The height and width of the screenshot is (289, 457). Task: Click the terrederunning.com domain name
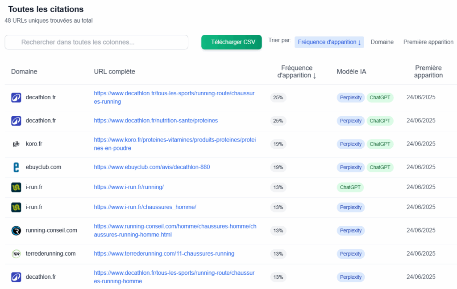[51, 254]
